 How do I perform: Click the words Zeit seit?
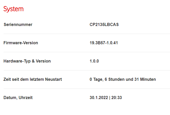[x=12, y=79]
